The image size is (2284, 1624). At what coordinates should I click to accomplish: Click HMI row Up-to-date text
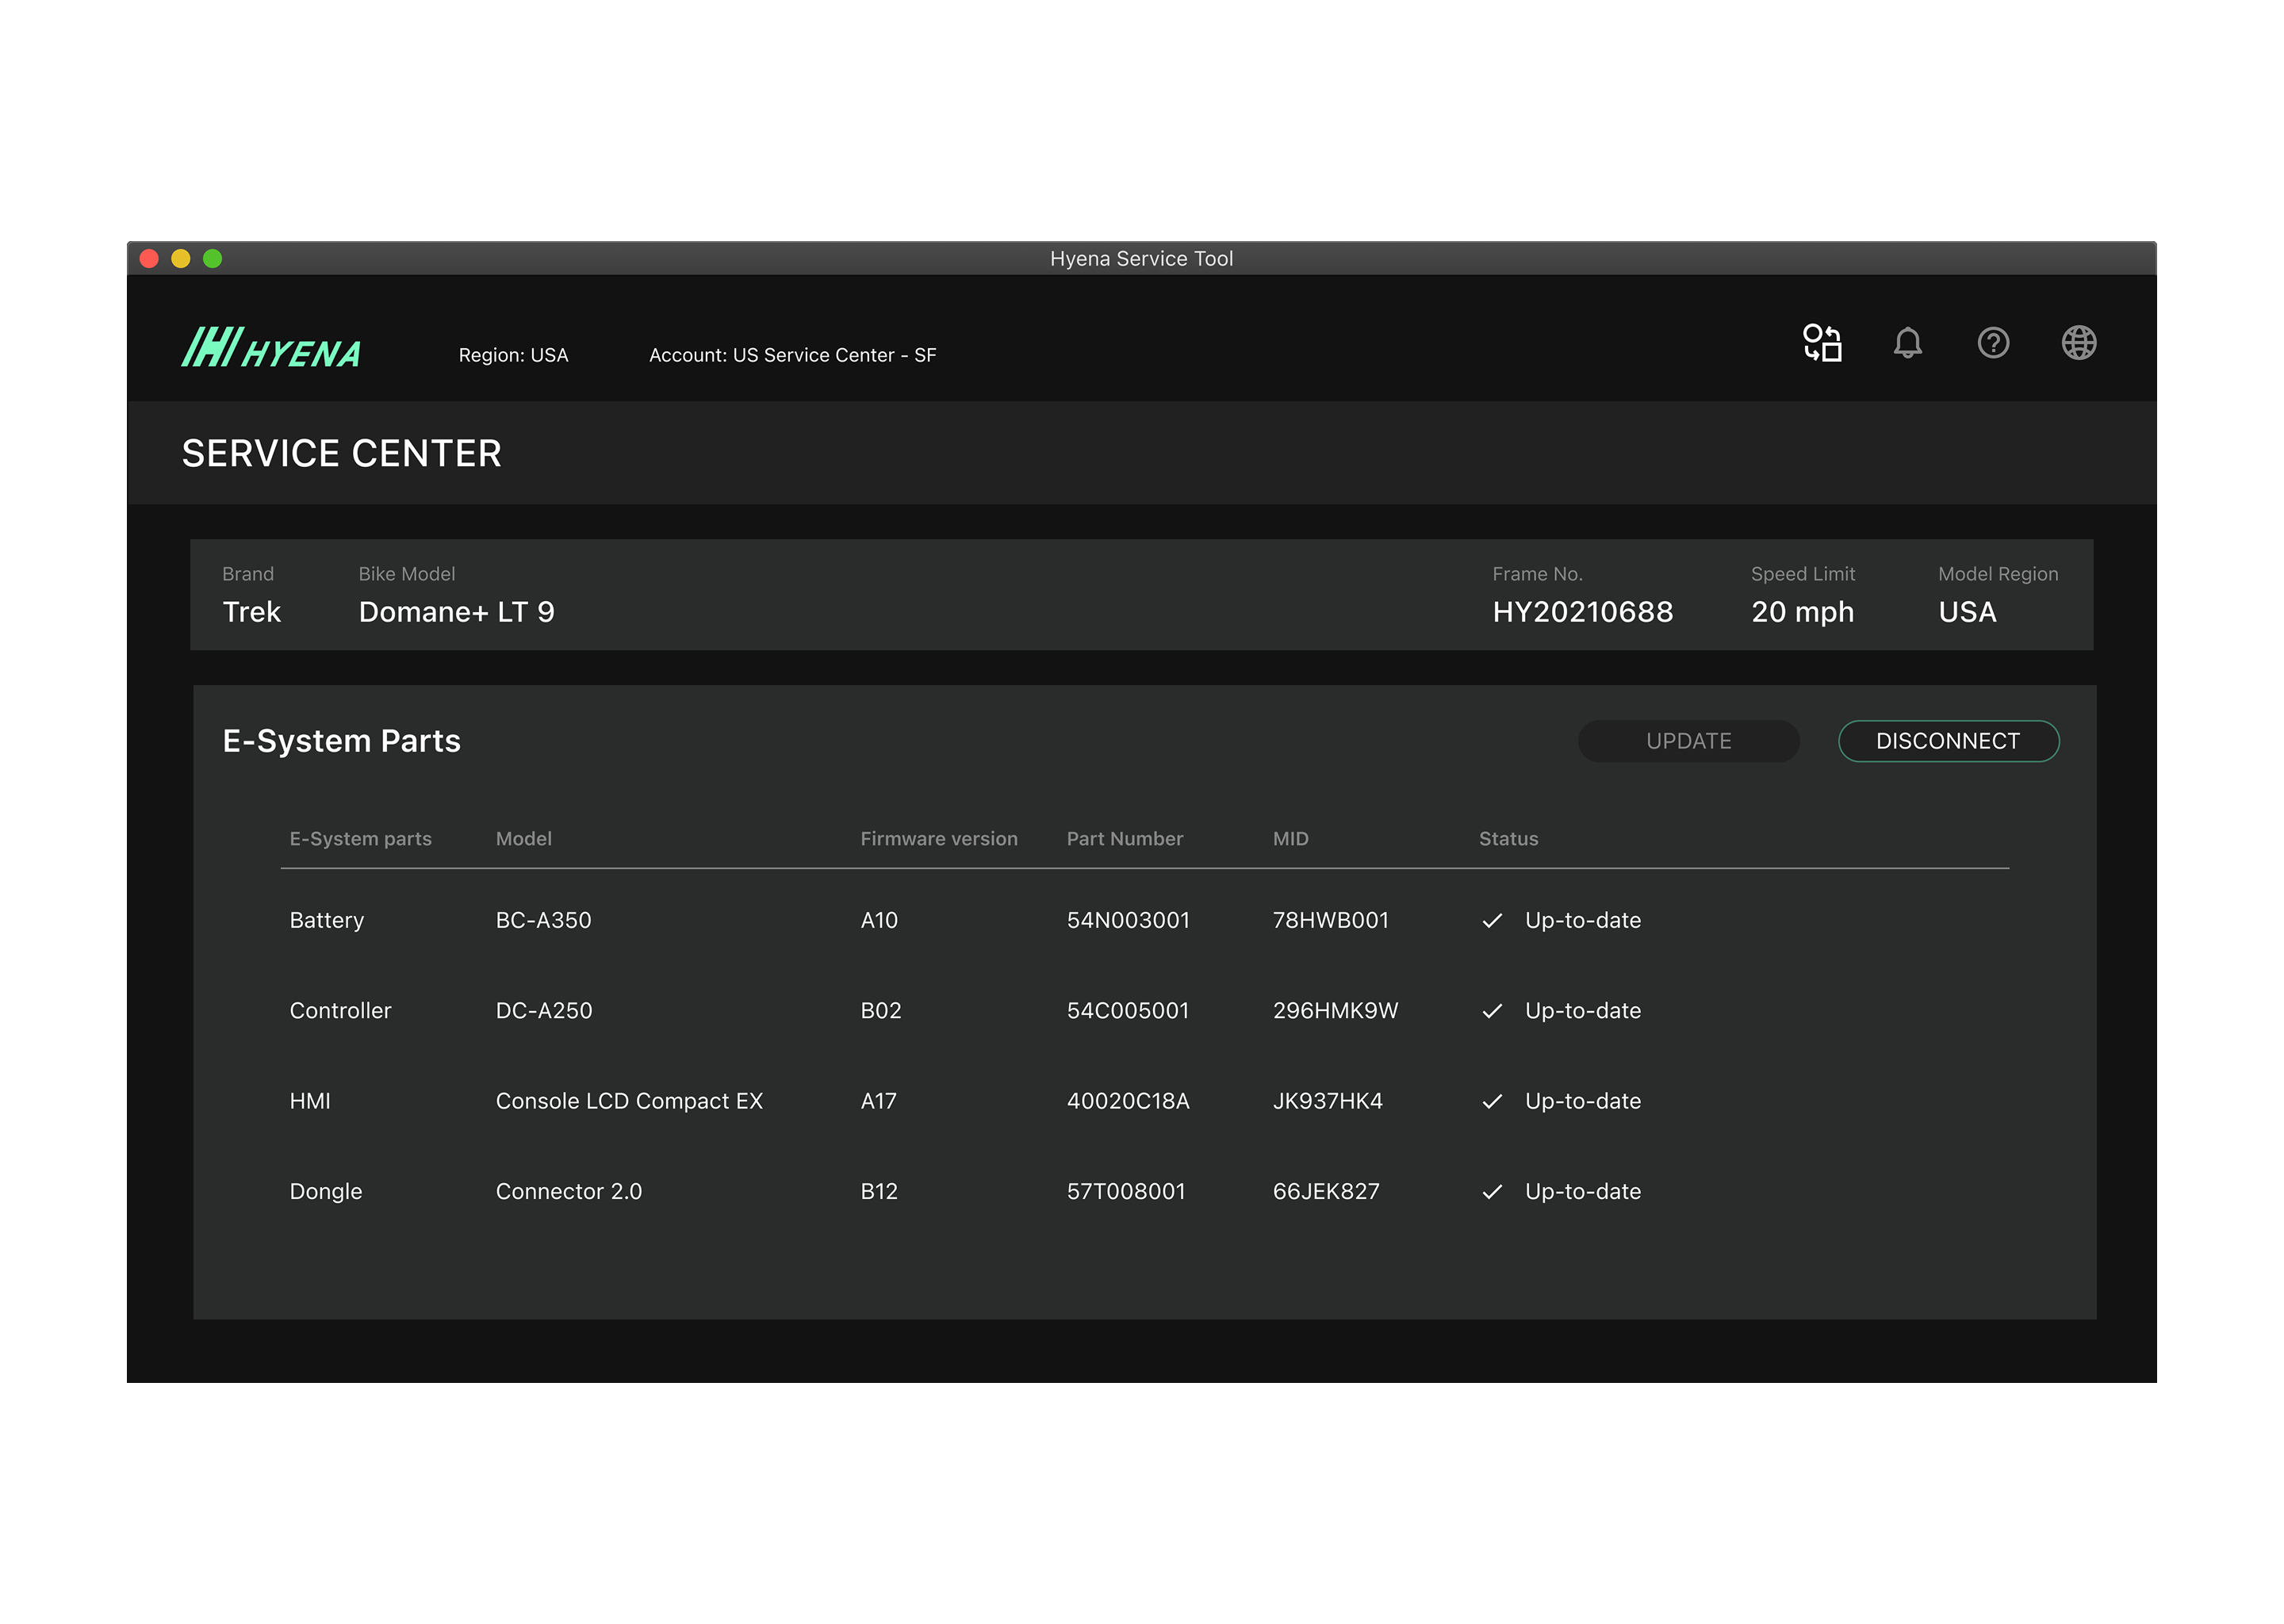[1583, 1101]
